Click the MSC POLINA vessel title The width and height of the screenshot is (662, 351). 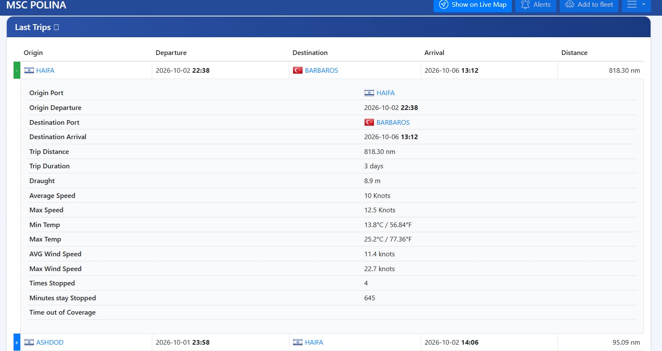(36, 5)
